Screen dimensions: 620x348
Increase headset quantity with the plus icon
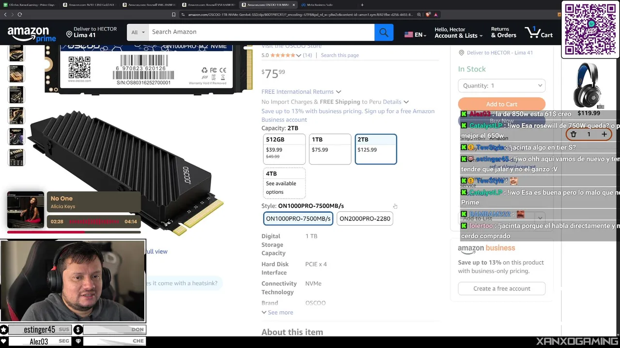pyautogui.click(x=604, y=134)
